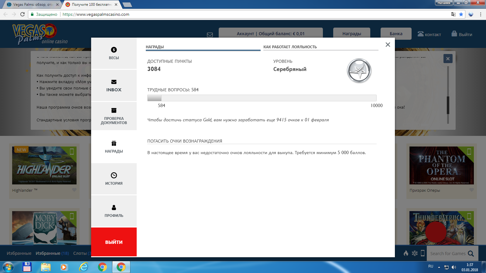The height and width of the screenshot is (273, 486).
Task: Click the red ВЫЙТИ logout button
Action: pyautogui.click(x=114, y=242)
